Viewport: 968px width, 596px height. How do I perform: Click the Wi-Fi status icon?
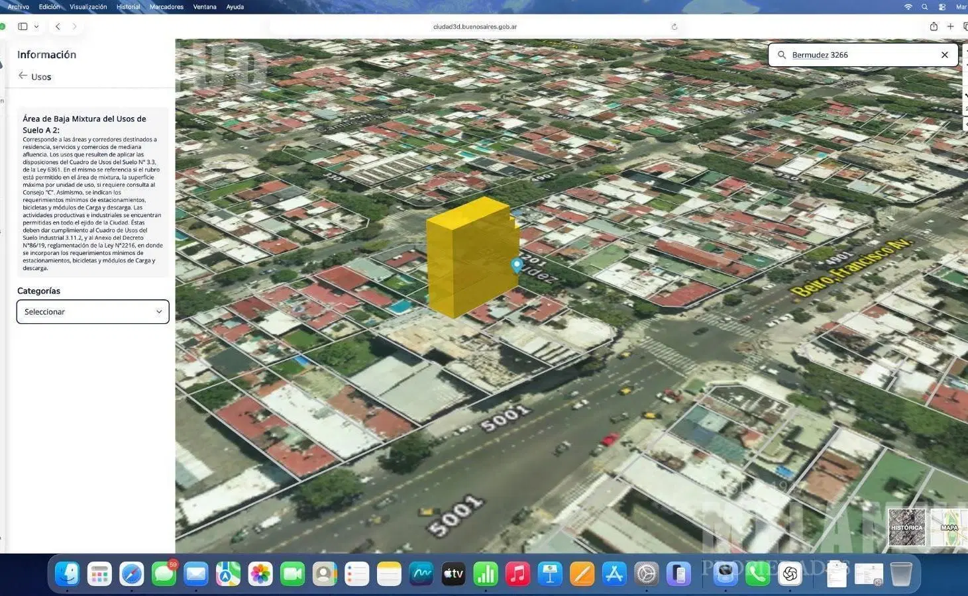[x=908, y=7]
